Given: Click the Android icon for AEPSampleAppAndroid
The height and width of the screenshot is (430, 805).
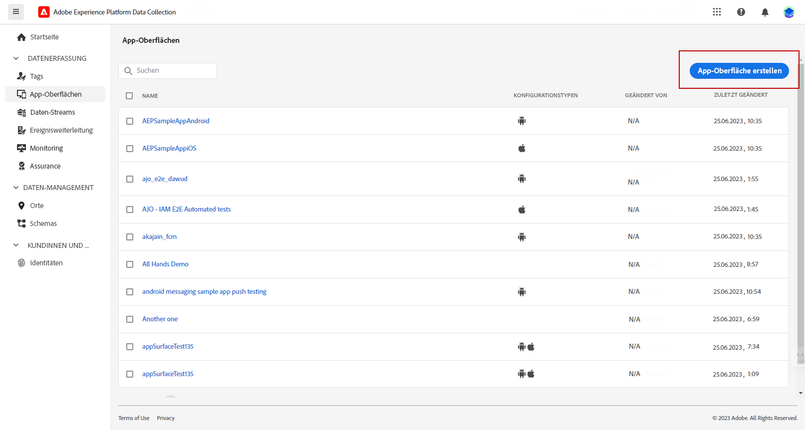Looking at the screenshot, I should [x=522, y=121].
